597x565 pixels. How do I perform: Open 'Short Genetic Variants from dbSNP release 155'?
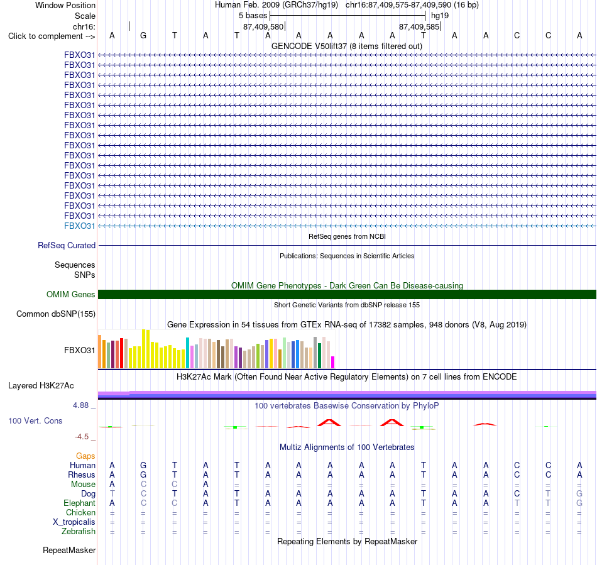347,305
